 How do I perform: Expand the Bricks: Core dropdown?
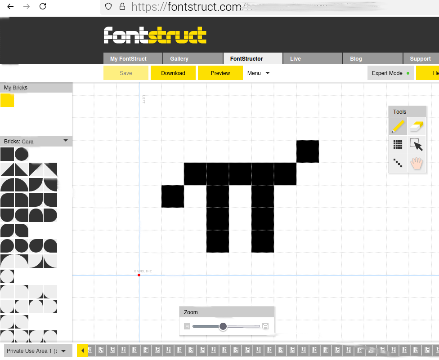[x=36, y=141]
